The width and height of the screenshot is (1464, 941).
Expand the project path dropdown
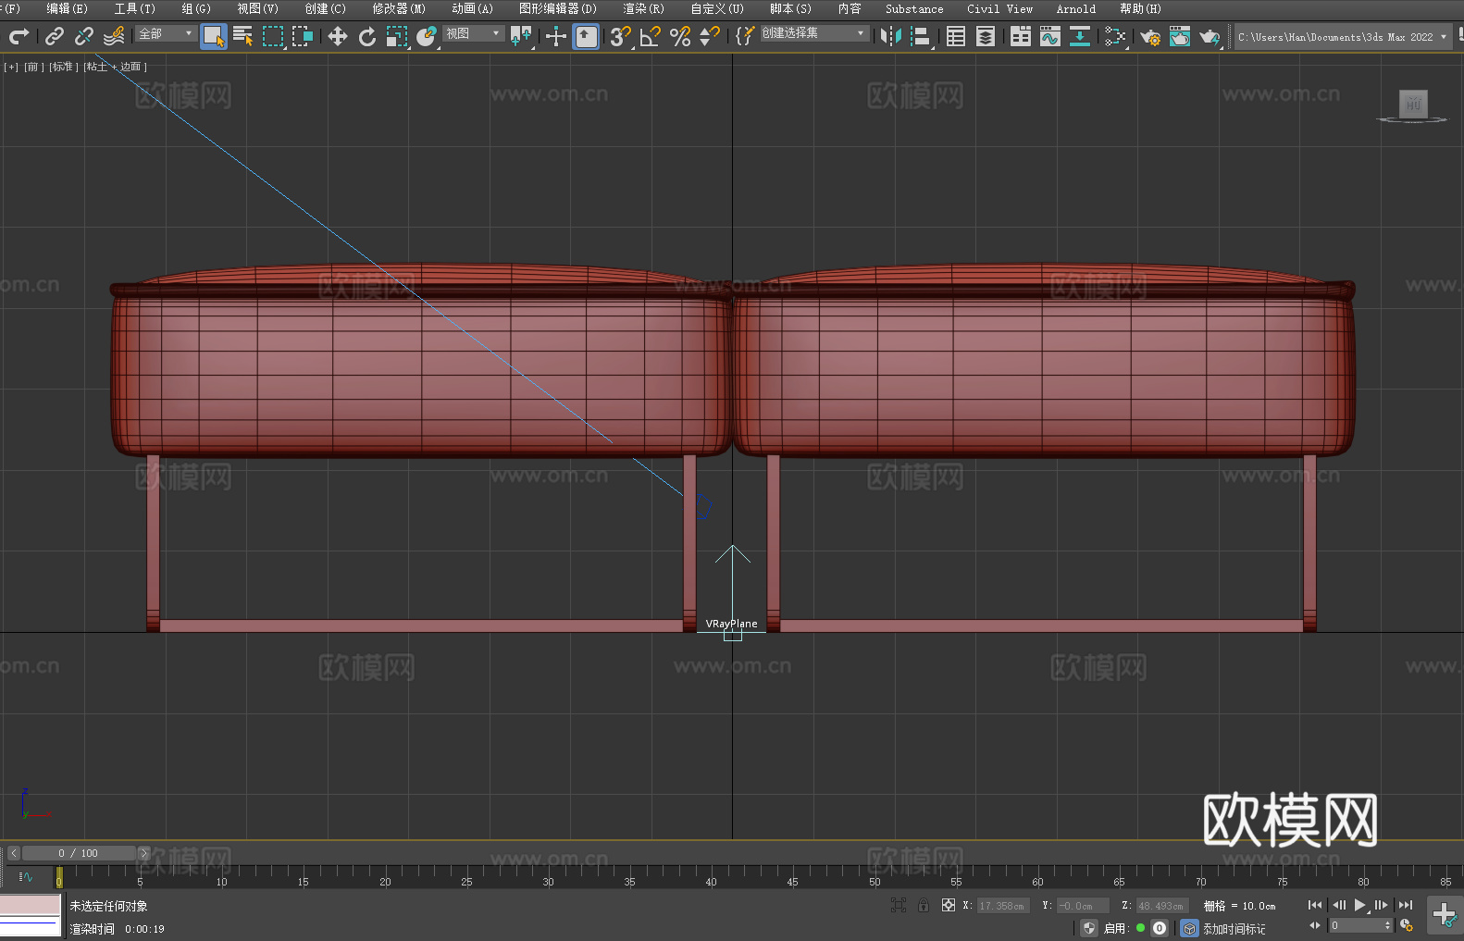click(1443, 37)
